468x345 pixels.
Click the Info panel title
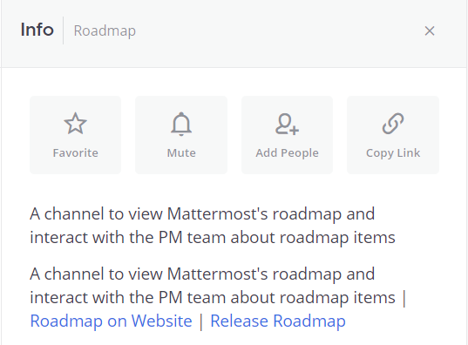tap(37, 30)
